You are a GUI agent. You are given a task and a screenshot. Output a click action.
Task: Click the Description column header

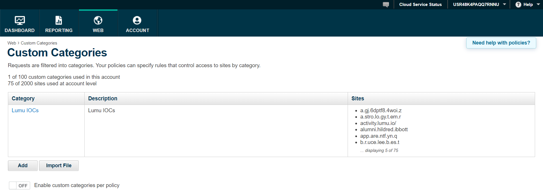(x=102, y=99)
